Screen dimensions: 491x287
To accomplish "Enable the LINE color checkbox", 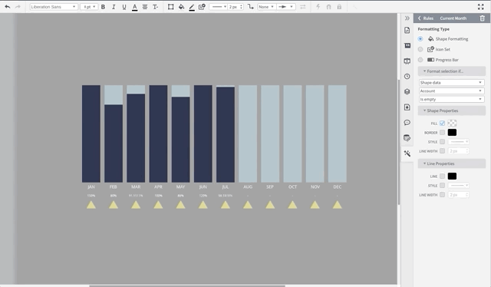I will (x=442, y=176).
